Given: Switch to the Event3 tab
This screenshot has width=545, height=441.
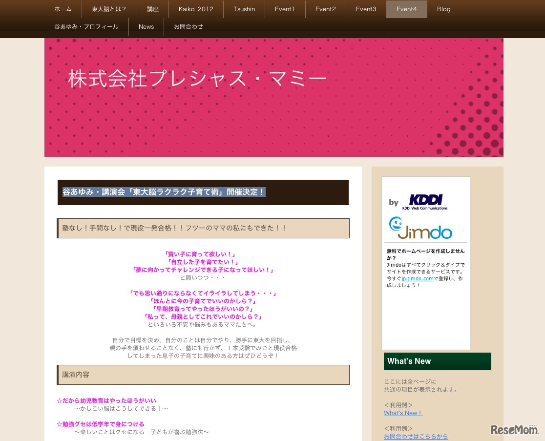Looking at the screenshot, I should pos(366,9).
